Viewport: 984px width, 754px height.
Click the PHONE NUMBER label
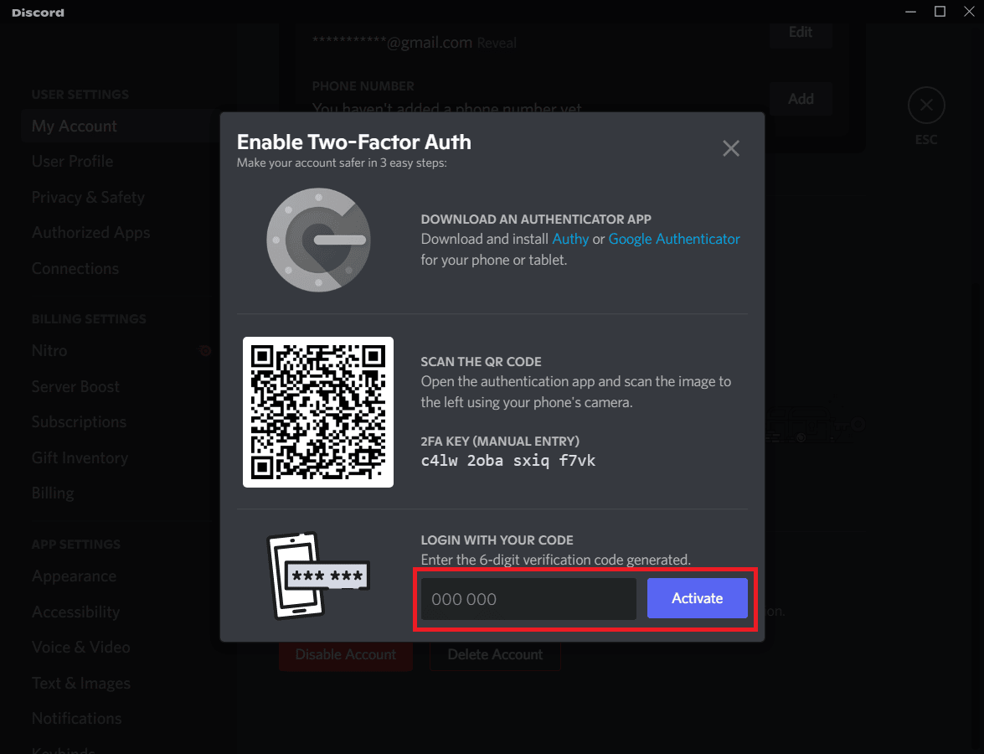[363, 86]
